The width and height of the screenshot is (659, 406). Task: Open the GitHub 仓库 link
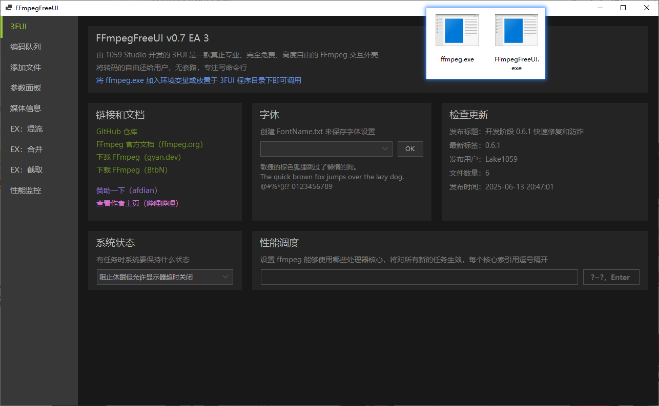pyautogui.click(x=117, y=132)
